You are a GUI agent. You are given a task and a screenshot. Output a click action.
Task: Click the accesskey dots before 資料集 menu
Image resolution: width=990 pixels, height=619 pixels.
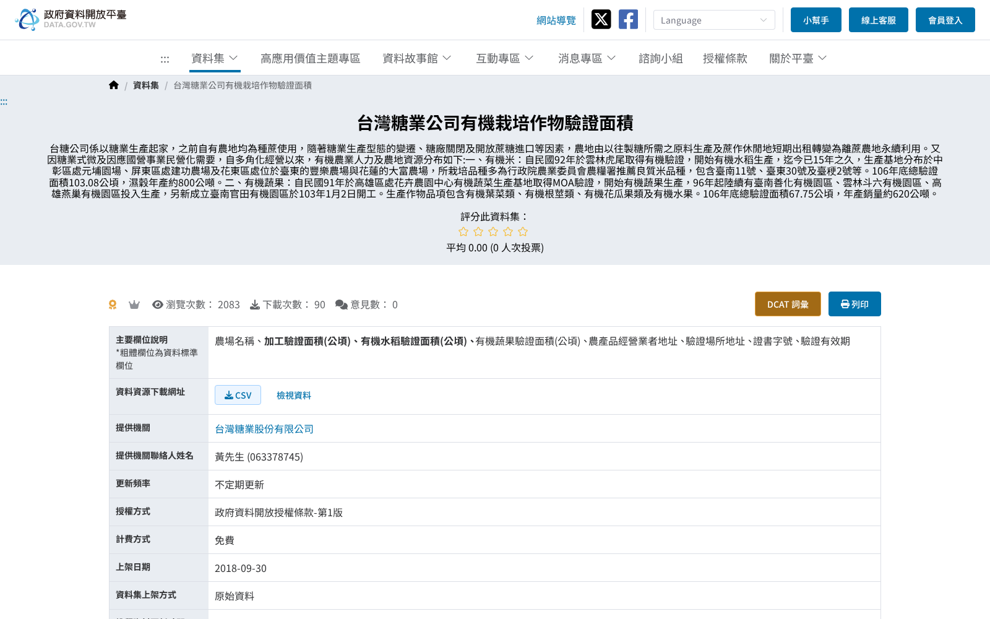coord(165,59)
